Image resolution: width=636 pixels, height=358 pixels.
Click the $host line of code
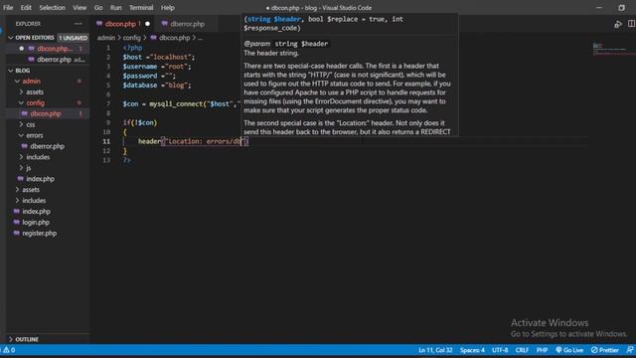coord(159,58)
